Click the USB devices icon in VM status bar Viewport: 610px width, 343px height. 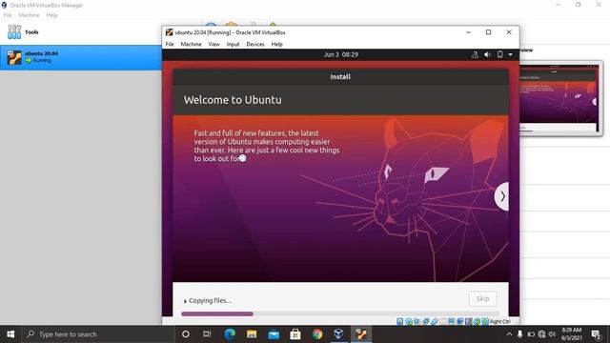point(435,322)
